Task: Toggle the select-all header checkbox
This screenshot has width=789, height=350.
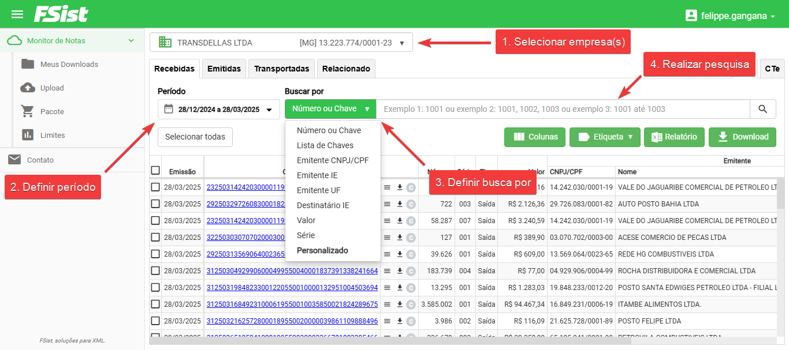Action: pyautogui.click(x=155, y=171)
